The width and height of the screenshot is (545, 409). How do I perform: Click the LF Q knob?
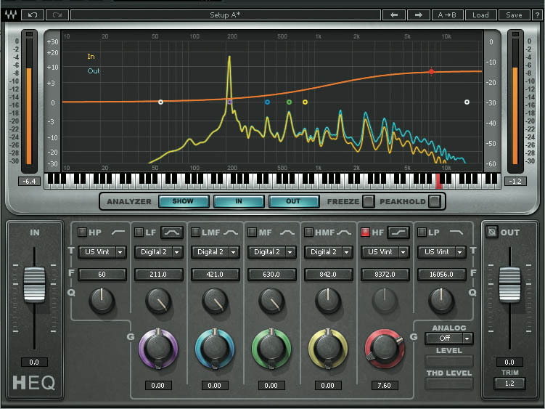tap(158, 301)
